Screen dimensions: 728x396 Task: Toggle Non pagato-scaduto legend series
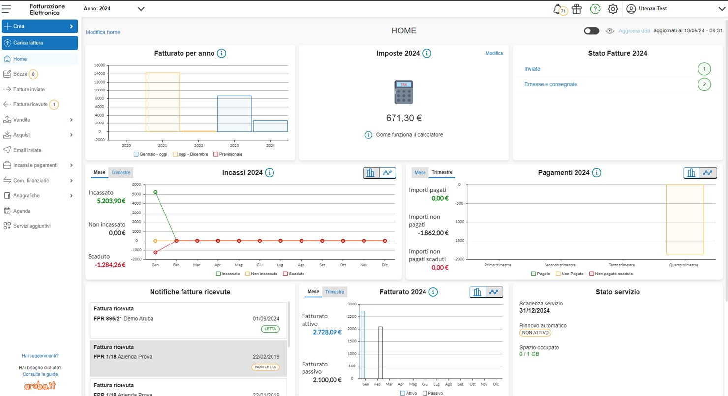coord(610,274)
